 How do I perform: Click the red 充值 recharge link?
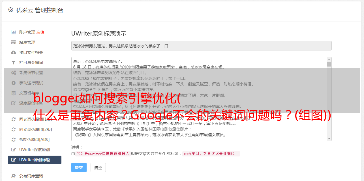pyautogui.click(x=40, y=32)
